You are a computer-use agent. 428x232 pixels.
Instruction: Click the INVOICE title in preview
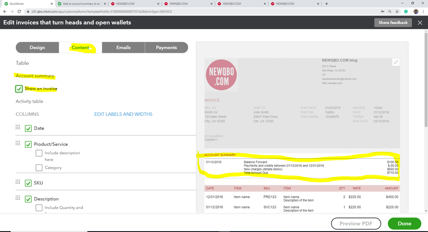(212, 100)
